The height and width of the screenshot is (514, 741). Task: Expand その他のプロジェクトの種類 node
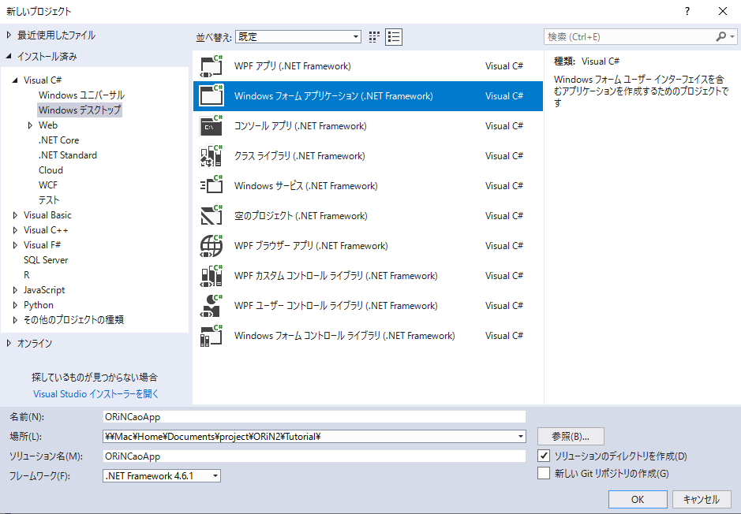pos(15,320)
